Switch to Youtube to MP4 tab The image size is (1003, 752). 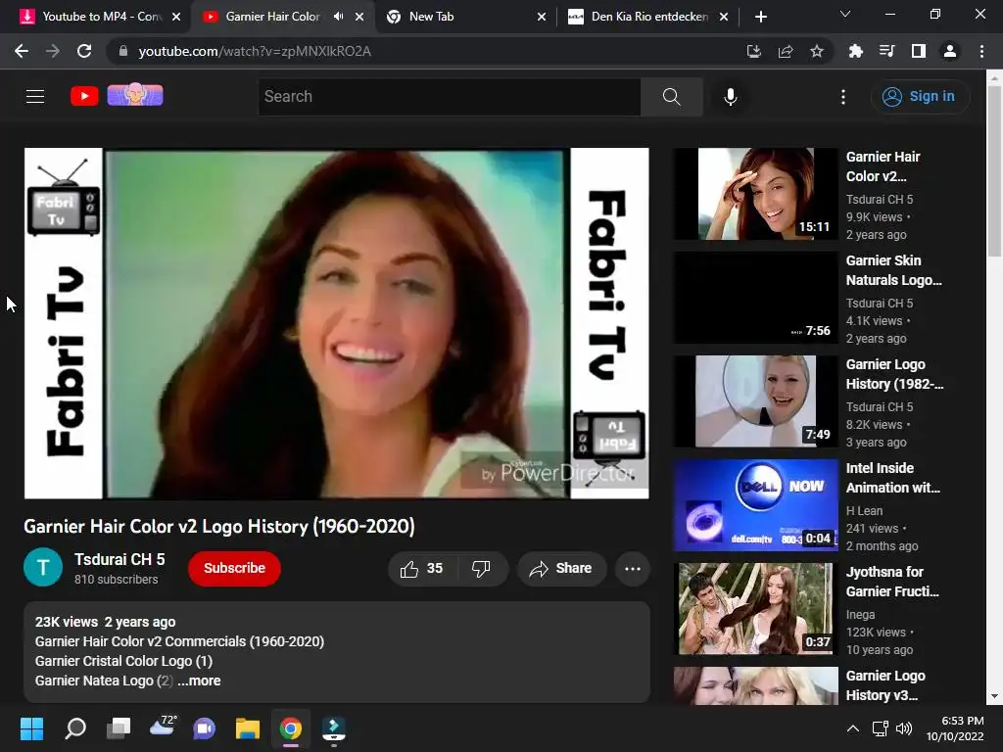pos(100,17)
